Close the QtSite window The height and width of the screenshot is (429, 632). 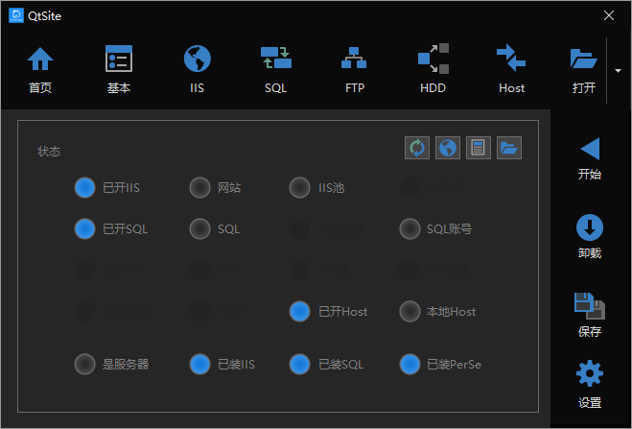[609, 15]
